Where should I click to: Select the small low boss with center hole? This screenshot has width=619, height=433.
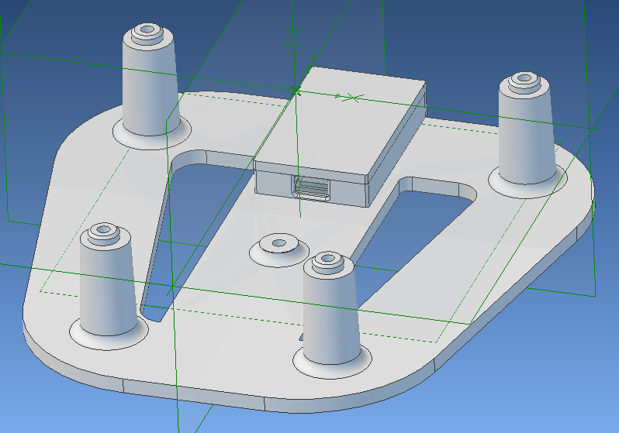click(279, 249)
